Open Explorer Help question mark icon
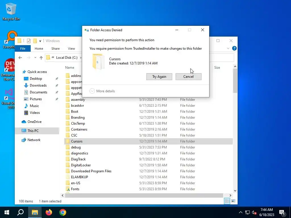The image size is (291, 218). (x=234, y=48)
